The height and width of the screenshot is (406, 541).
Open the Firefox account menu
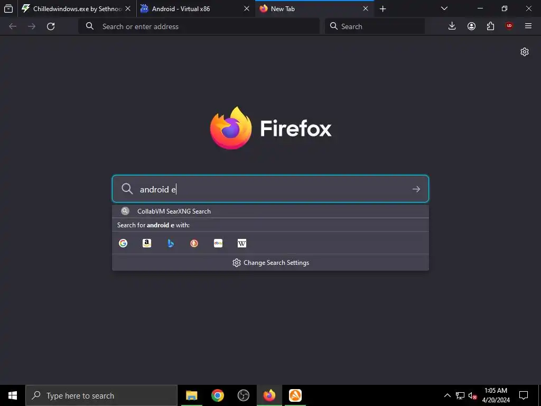[471, 26]
